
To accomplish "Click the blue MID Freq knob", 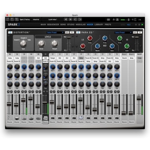I will (x=105, y=38).
